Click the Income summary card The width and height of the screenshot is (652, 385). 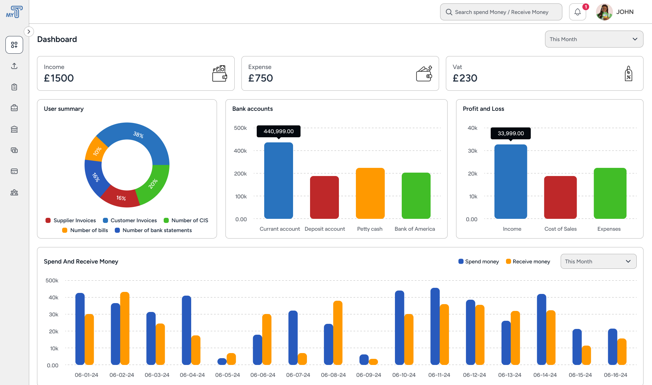pos(135,73)
